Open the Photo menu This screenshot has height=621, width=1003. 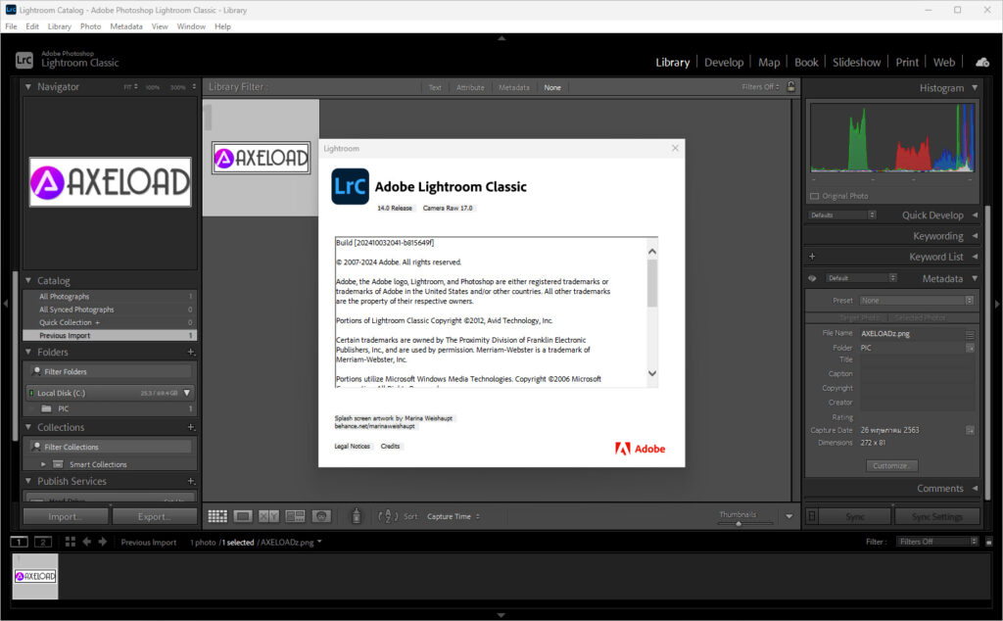90,26
